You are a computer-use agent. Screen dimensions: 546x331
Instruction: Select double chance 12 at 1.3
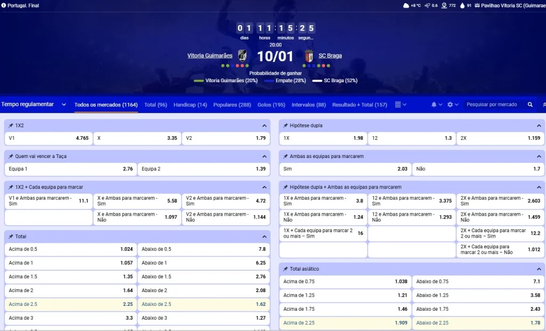tap(412, 138)
